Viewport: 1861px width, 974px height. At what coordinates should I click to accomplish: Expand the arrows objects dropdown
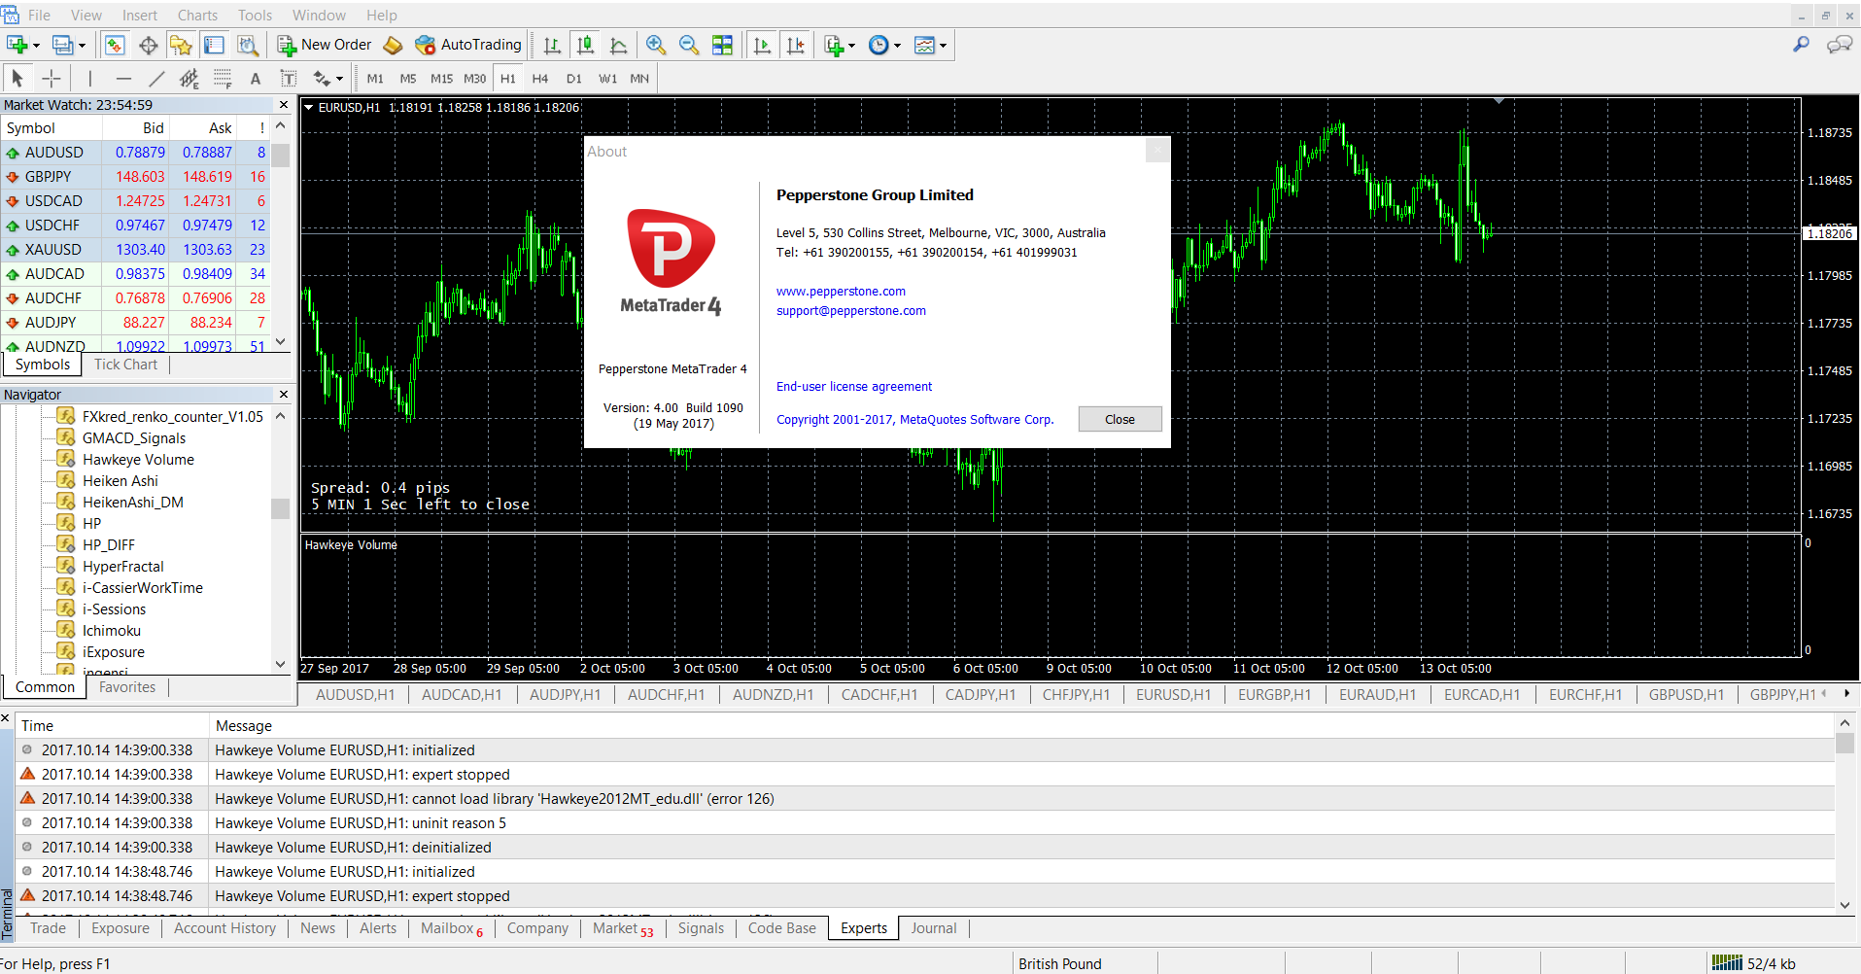[328, 79]
